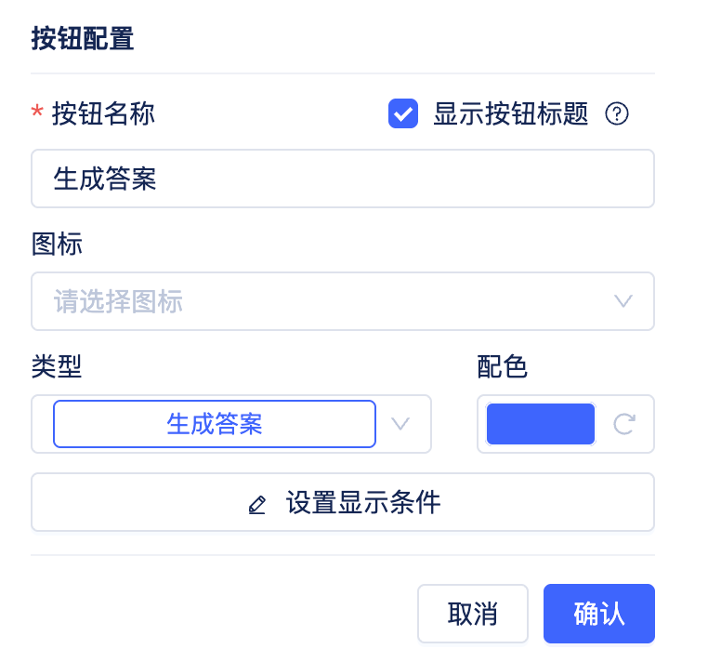
Task: Click the help question mark icon
Action: pos(617,113)
